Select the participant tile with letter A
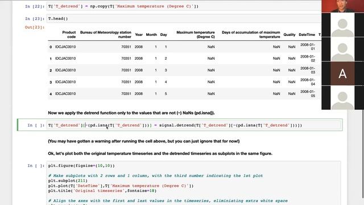The image size is (364, 205). coord(342,73)
